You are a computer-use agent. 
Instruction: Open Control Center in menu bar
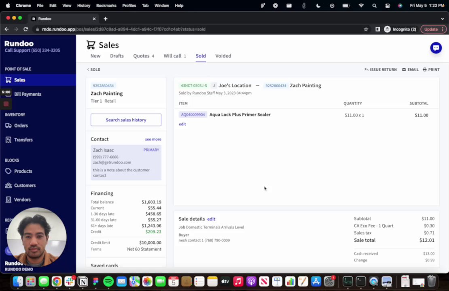coord(388,5)
